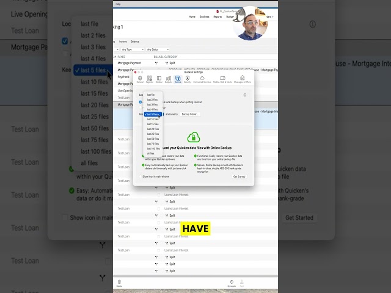Image resolution: width=391 pixels, height=293 pixels.
Task: Switch to the Balance filter tab
Action: point(134,42)
